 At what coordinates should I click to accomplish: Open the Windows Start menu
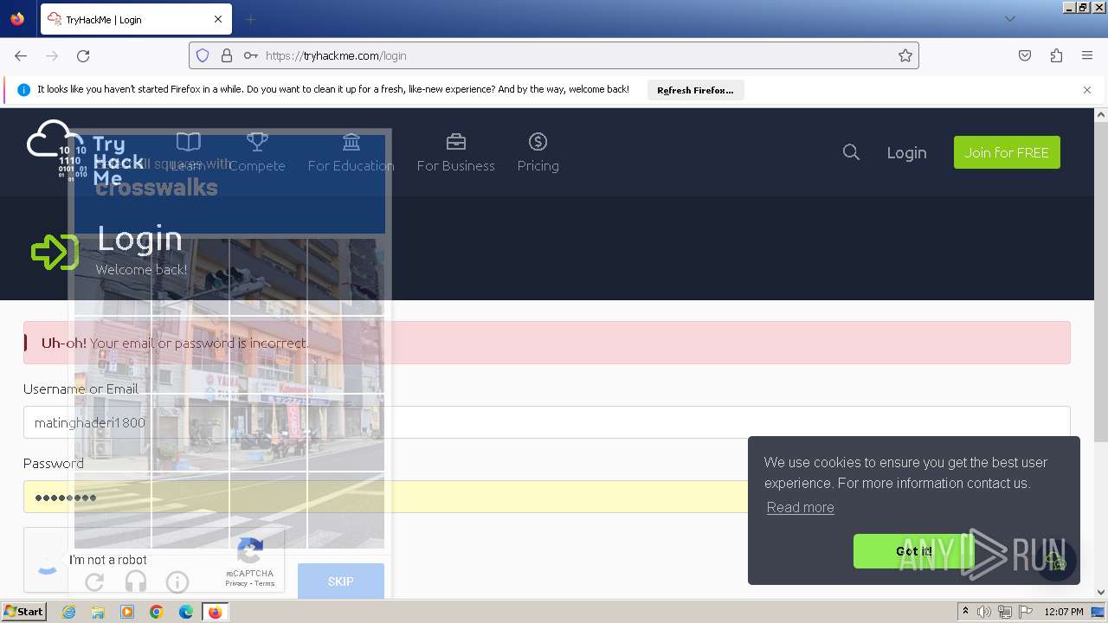click(24, 612)
